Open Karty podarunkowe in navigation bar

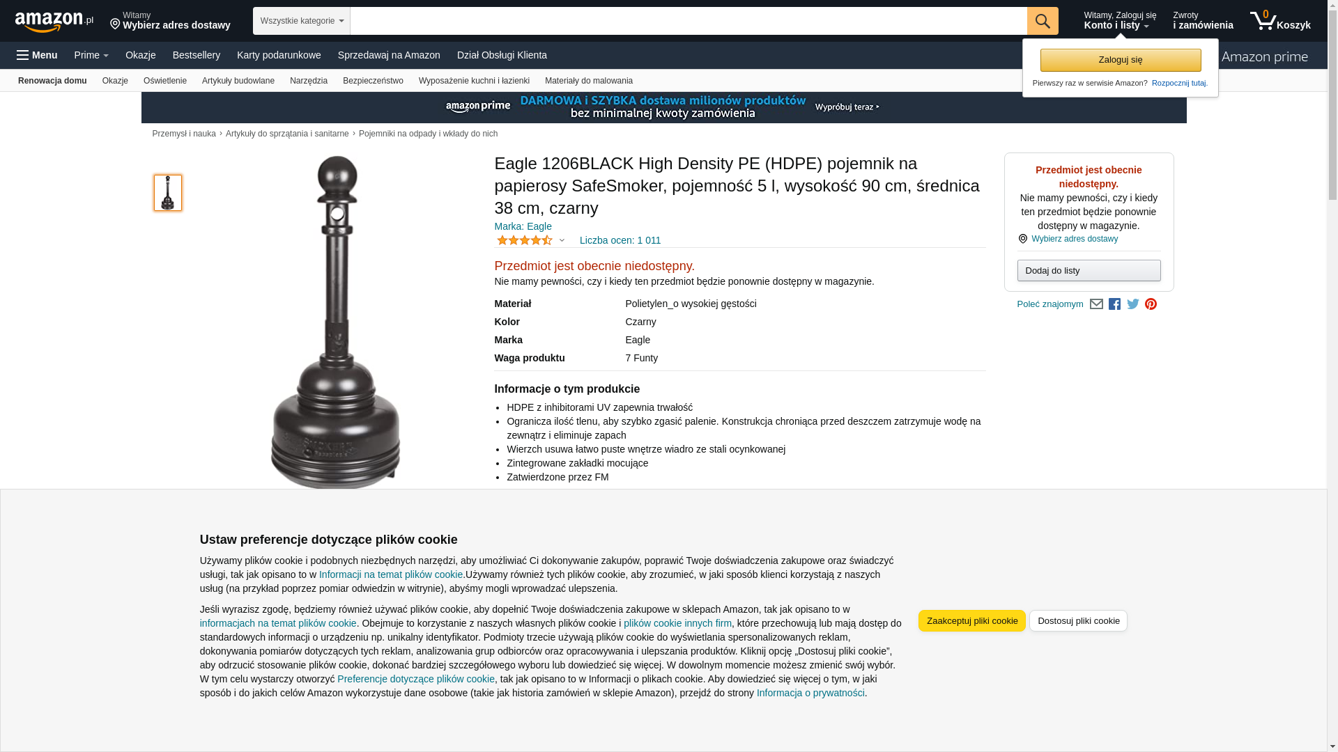pyautogui.click(x=279, y=55)
